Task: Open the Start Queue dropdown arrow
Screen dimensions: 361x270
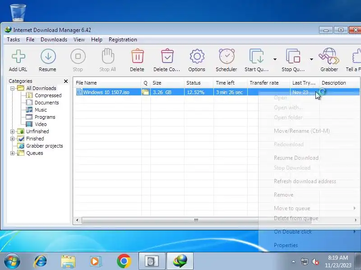Action: 275,59
